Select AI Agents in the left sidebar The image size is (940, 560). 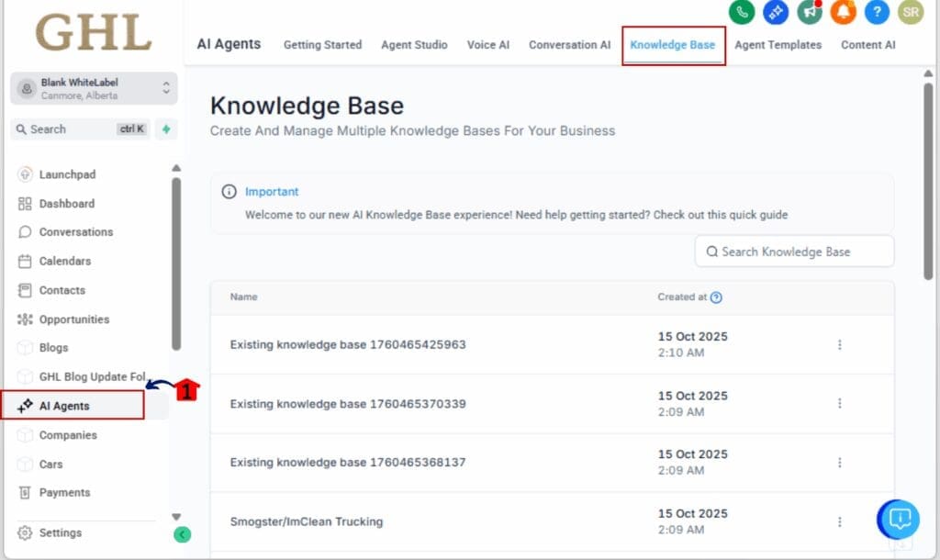[x=65, y=405]
